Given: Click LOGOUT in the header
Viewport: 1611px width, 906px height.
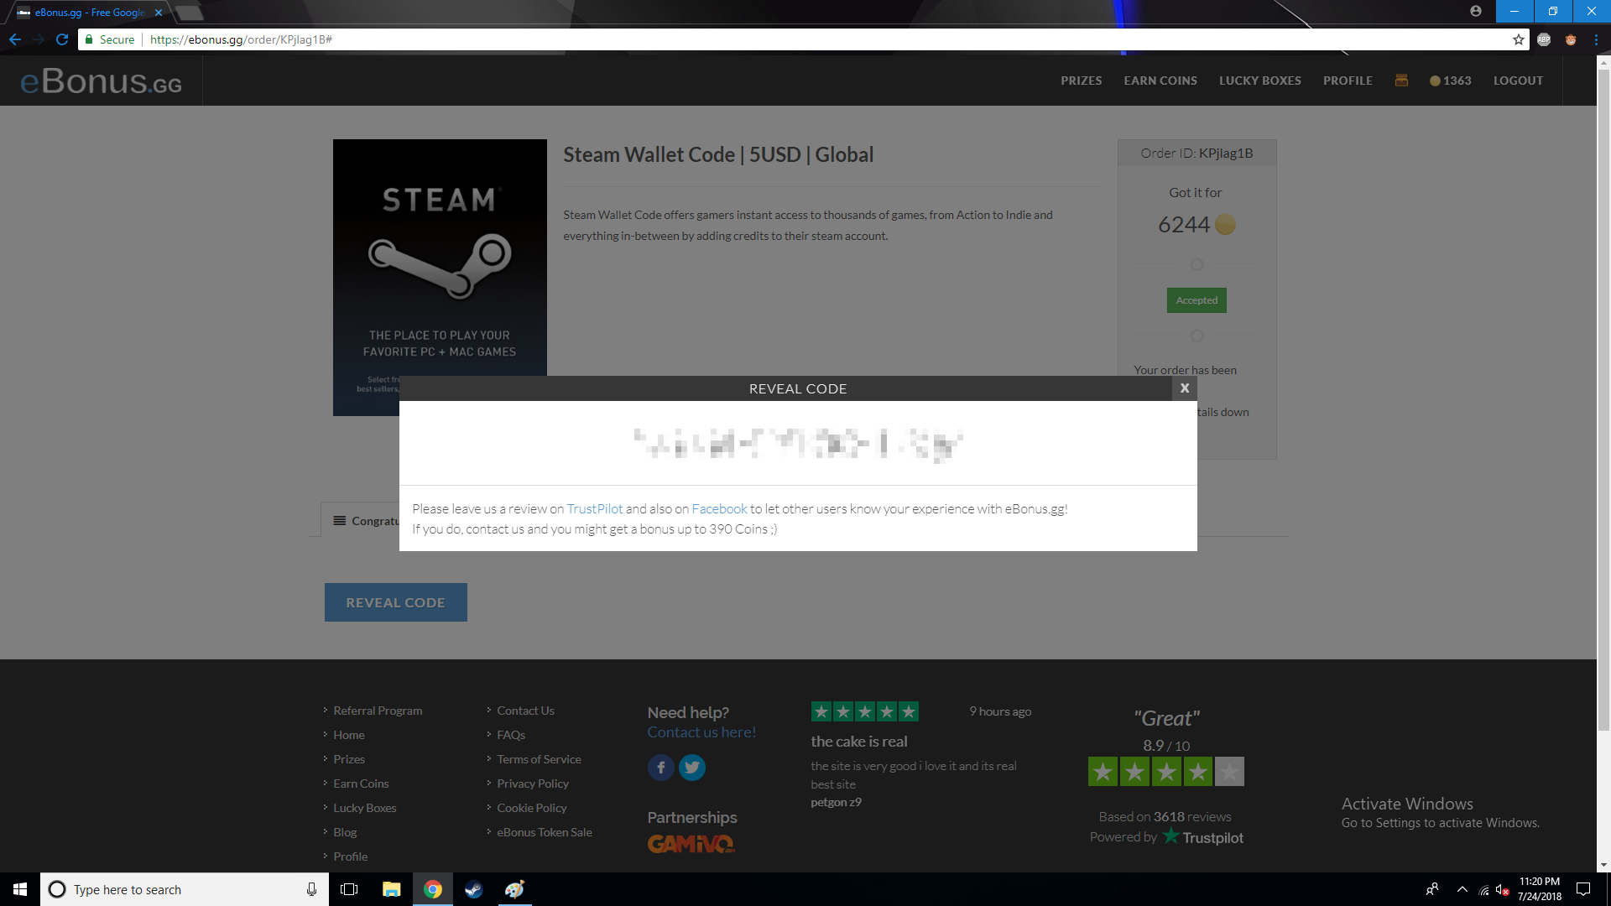Looking at the screenshot, I should point(1518,81).
